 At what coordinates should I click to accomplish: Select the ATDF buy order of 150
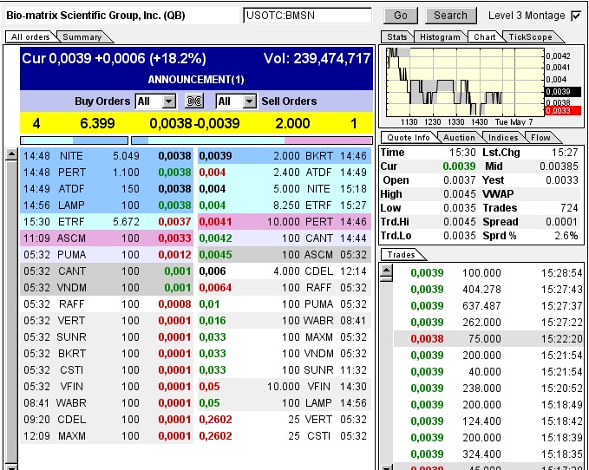click(x=107, y=189)
